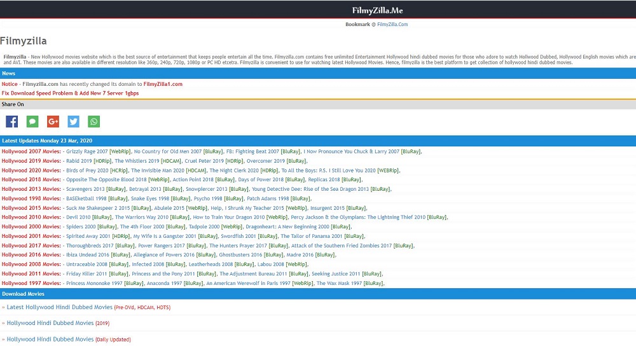
Task: Open the FilmyZilla.Me site title
Action: point(377,11)
